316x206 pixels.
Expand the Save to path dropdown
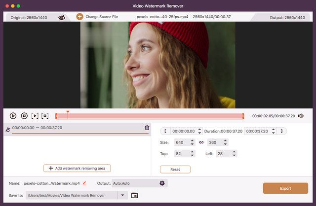(123, 195)
